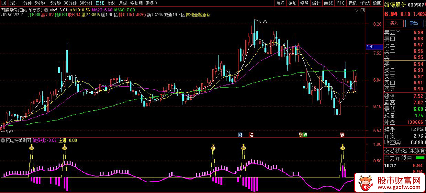Click the green 主力净额 indicator bar
The height and width of the screenshot is (193, 426).
420,158
